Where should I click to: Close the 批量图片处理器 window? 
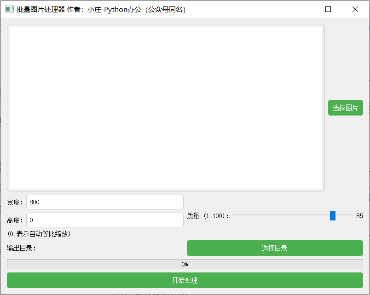(355, 9)
